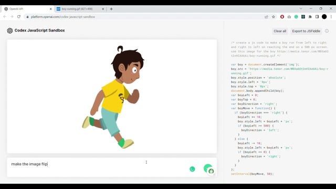Click the camera screenshot extension icon
The height and width of the screenshot is (189, 336).
tap(289, 17)
